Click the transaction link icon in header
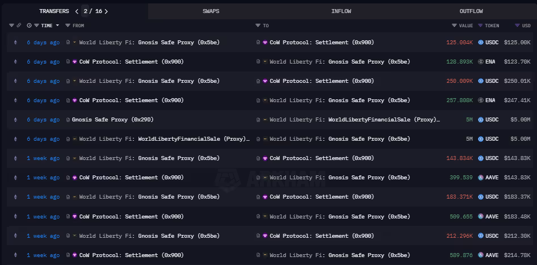The width and height of the screenshot is (537, 265). point(19,26)
